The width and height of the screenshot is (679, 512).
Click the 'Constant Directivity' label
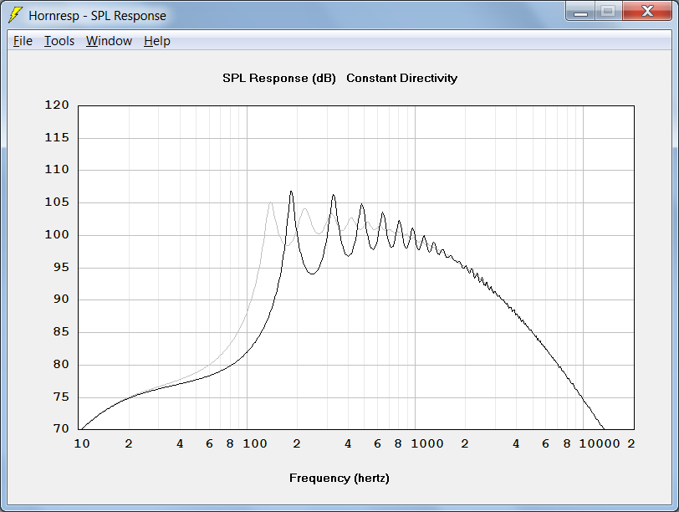click(x=401, y=78)
